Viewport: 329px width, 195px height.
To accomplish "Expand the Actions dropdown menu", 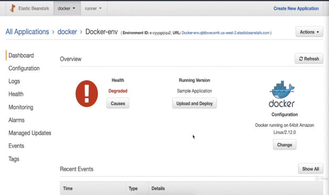I will point(309,32).
